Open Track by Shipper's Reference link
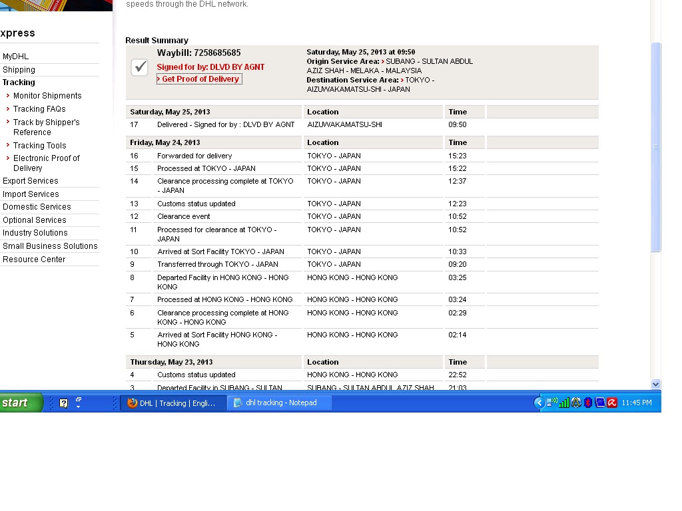682x511 pixels. click(x=47, y=127)
